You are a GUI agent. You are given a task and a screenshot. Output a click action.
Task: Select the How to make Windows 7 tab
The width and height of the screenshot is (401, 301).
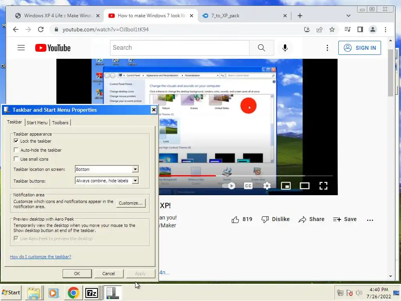[151, 16]
